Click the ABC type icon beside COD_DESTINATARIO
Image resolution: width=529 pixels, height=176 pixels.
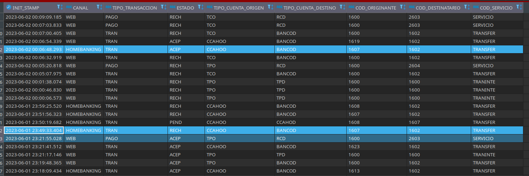tap(412, 7)
